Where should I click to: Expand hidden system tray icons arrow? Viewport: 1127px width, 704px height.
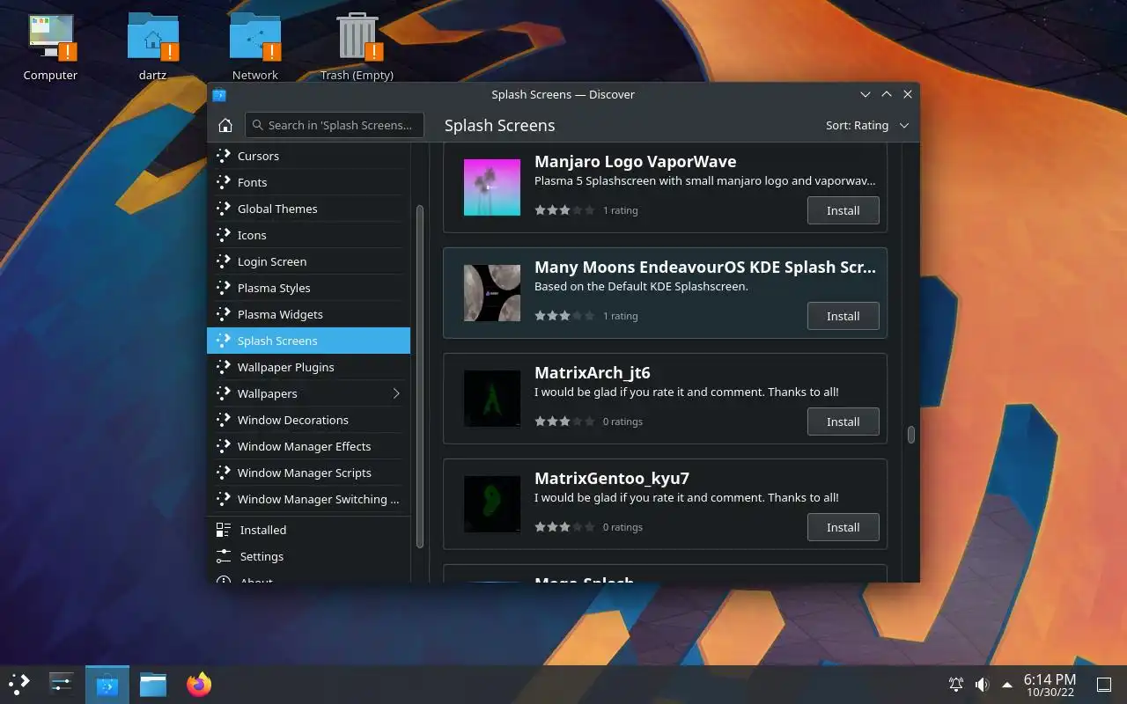point(1007,685)
